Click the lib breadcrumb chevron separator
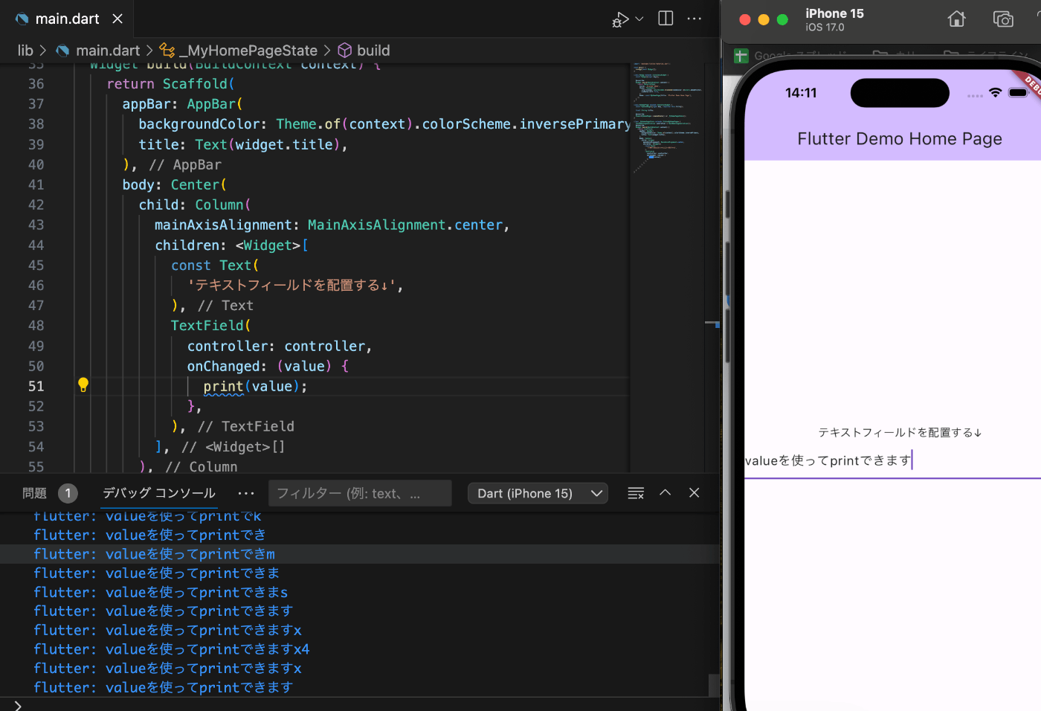Screen dimensions: 1041x711 [43, 51]
